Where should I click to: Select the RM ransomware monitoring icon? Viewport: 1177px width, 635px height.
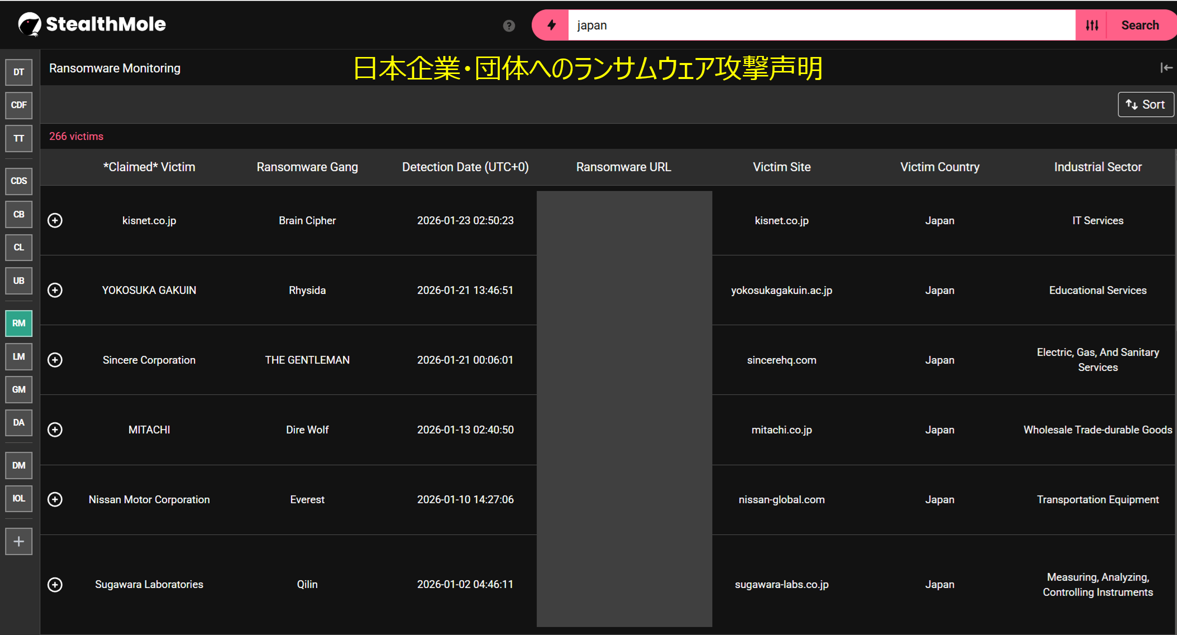pyautogui.click(x=19, y=323)
